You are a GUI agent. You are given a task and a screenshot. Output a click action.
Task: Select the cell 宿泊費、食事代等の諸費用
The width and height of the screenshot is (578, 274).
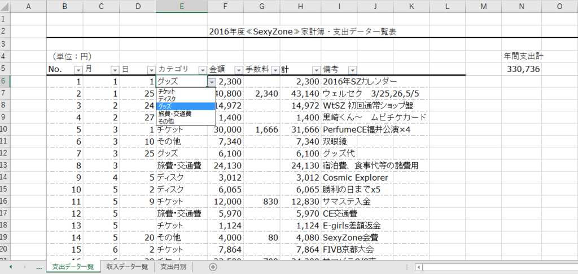click(370, 165)
